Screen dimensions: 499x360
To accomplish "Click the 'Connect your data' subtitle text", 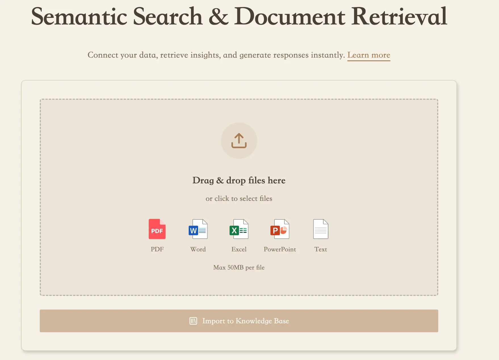I will tap(216, 55).
